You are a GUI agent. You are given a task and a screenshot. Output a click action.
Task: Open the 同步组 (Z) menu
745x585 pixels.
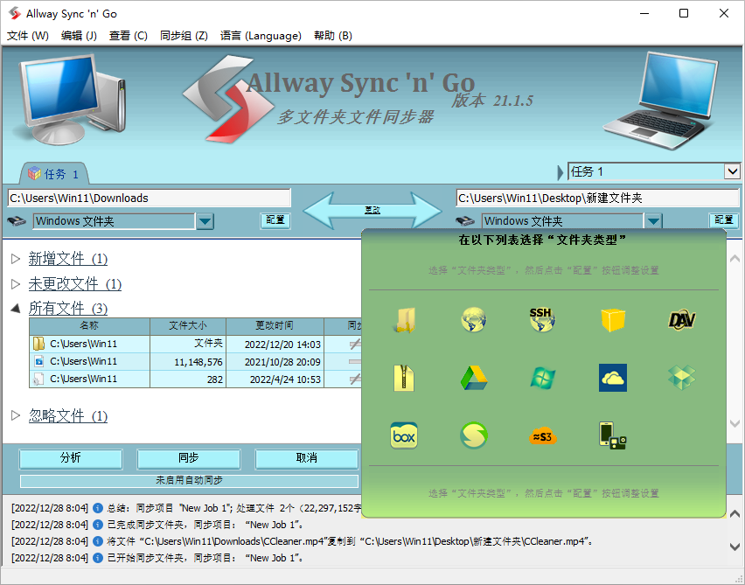184,36
